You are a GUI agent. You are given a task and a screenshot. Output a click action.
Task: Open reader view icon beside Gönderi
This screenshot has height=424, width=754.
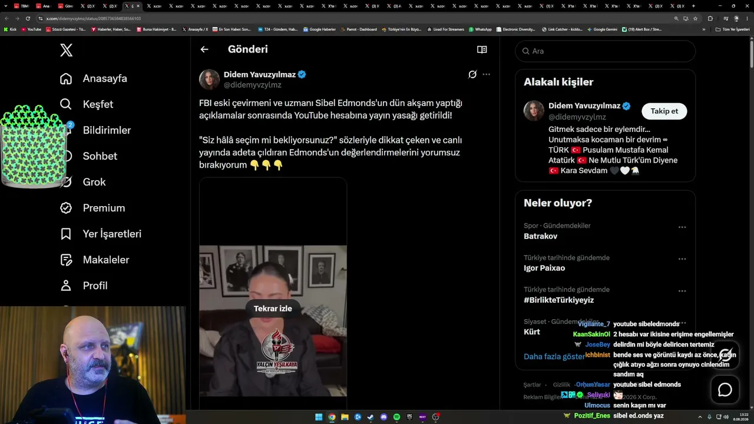(482, 49)
